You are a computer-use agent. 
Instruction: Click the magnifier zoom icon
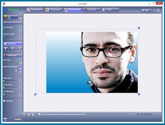click(39, 114)
